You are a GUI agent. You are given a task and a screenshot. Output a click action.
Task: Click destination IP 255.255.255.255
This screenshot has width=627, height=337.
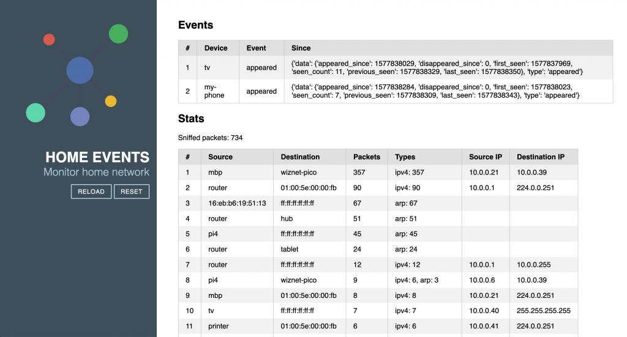pyautogui.click(x=544, y=311)
